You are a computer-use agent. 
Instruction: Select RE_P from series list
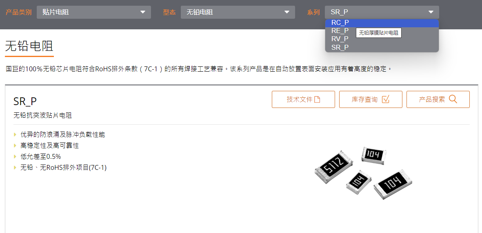340,31
